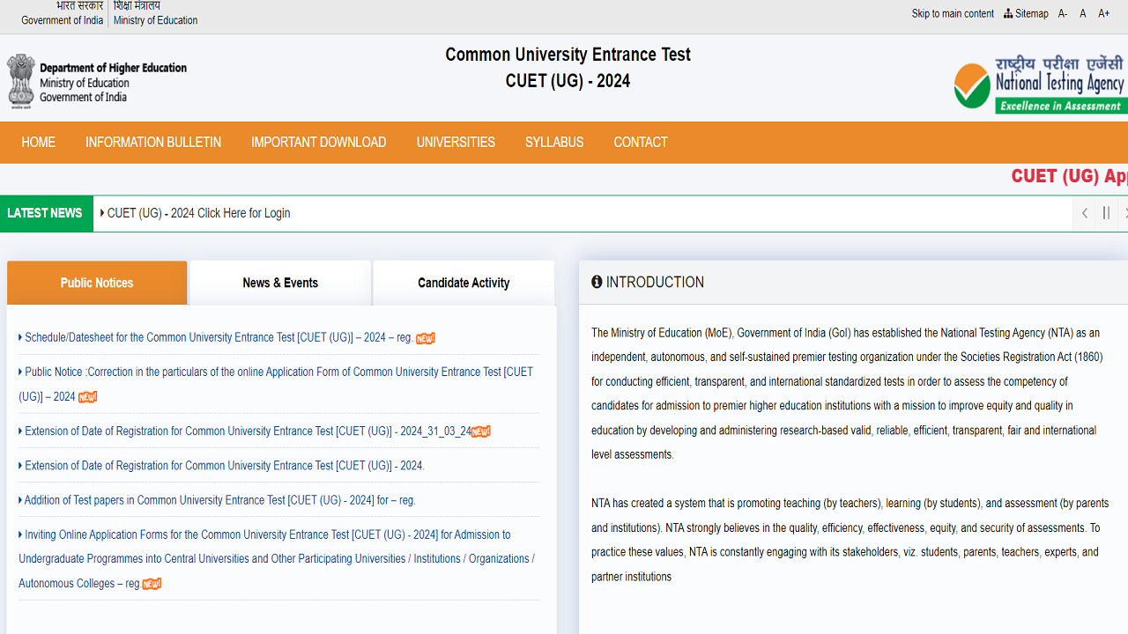Click the new badge on Schedule/Datesheet notice
Viewport: 1128px width, 634px height.
tap(426, 338)
